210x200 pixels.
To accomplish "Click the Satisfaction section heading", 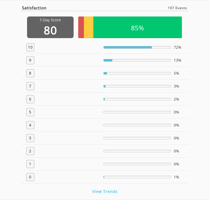I will (34, 8).
